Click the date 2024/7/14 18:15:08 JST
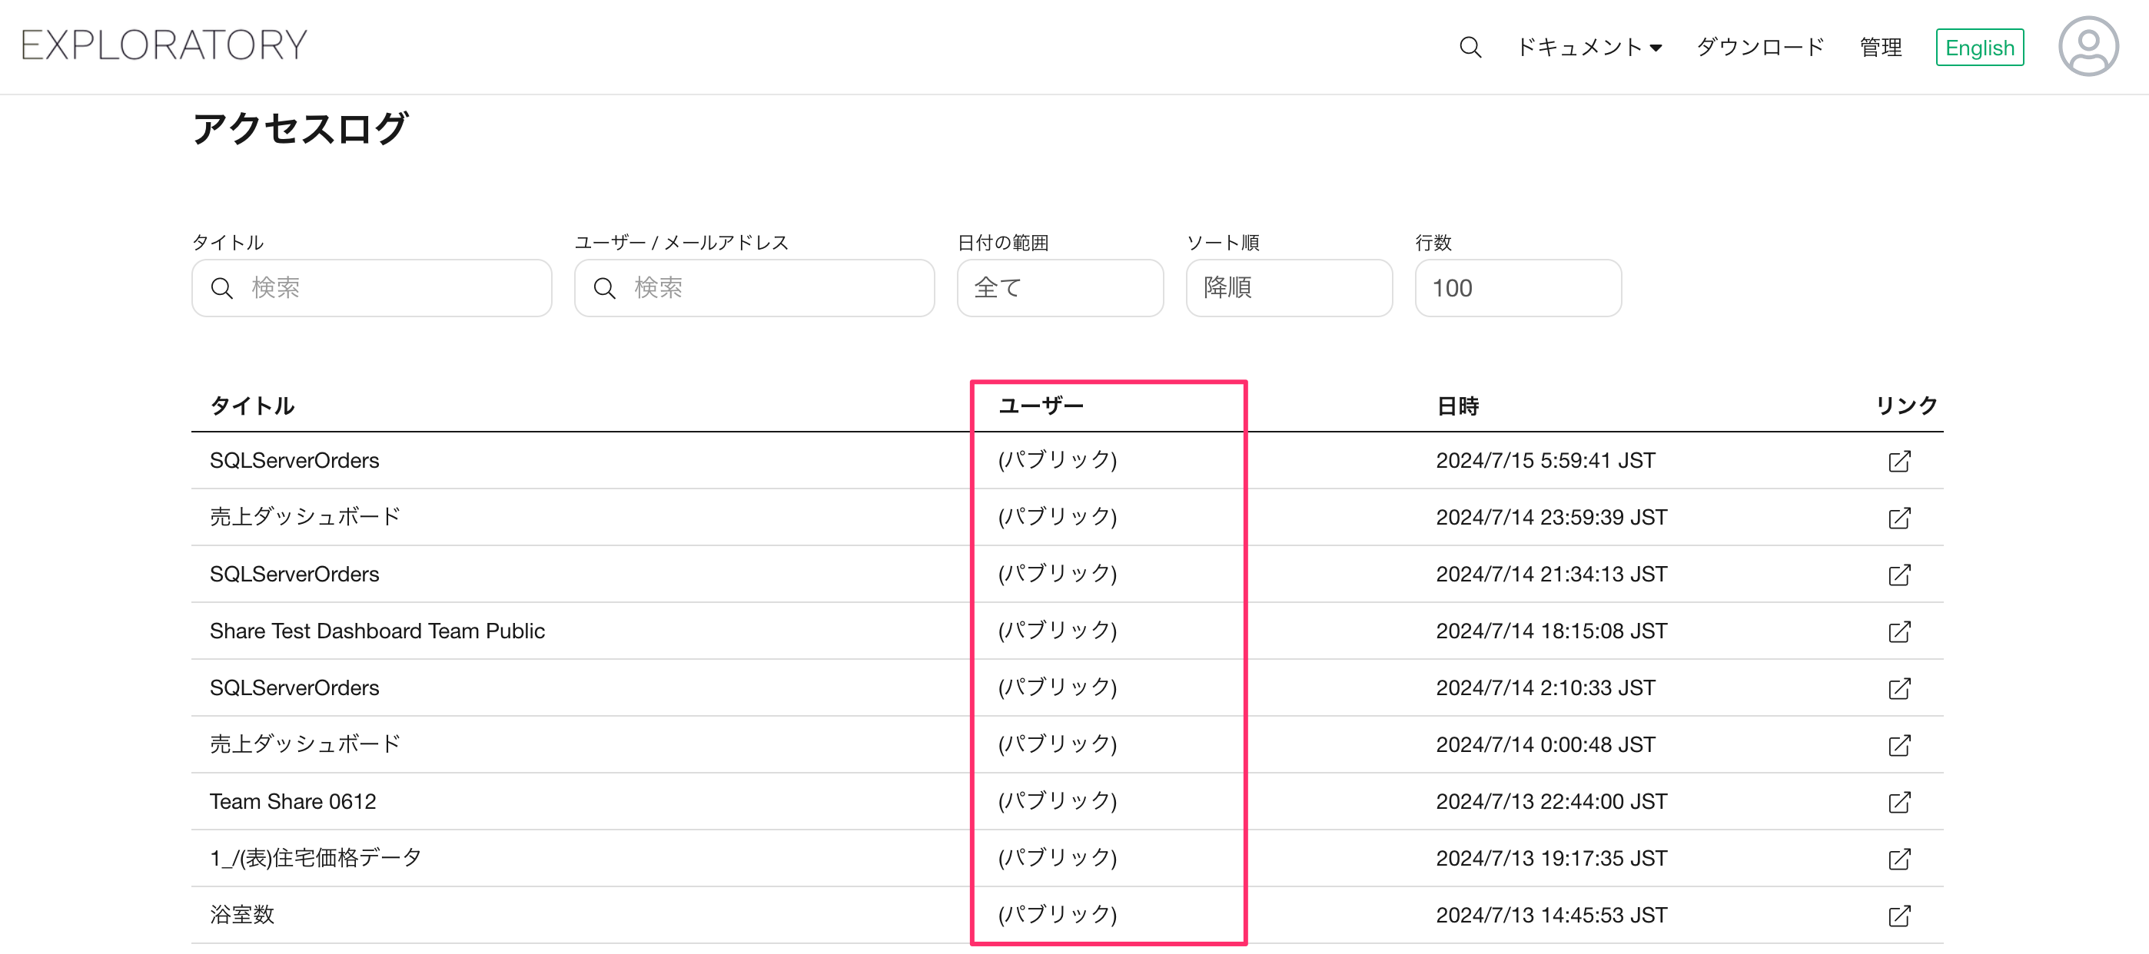The width and height of the screenshot is (2149, 954). (1551, 631)
